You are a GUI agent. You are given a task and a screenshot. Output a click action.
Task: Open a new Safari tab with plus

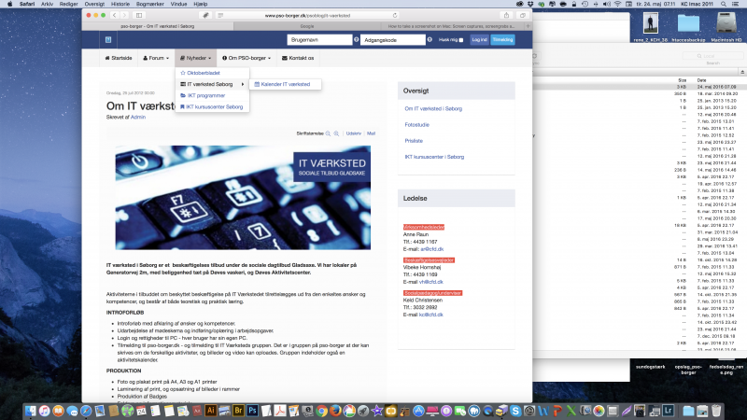pyautogui.click(x=528, y=26)
